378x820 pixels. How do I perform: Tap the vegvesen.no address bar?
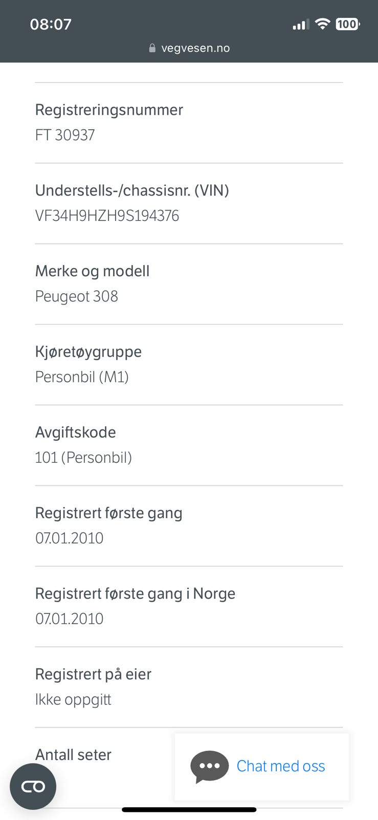tap(195, 48)
